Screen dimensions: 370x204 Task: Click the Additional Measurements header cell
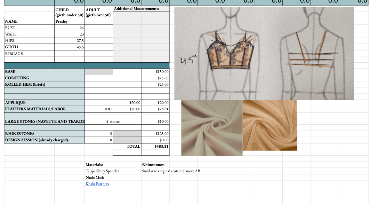141,9
